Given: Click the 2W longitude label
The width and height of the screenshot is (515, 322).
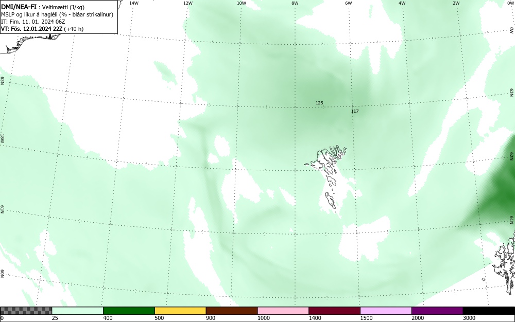Looking at the screenshot, I should (456, 3).
